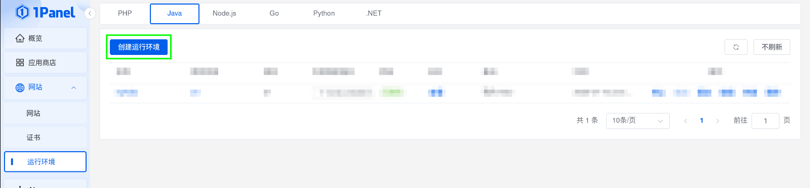Collapse the sidebar with the arrow button

(x=90, y=14)
